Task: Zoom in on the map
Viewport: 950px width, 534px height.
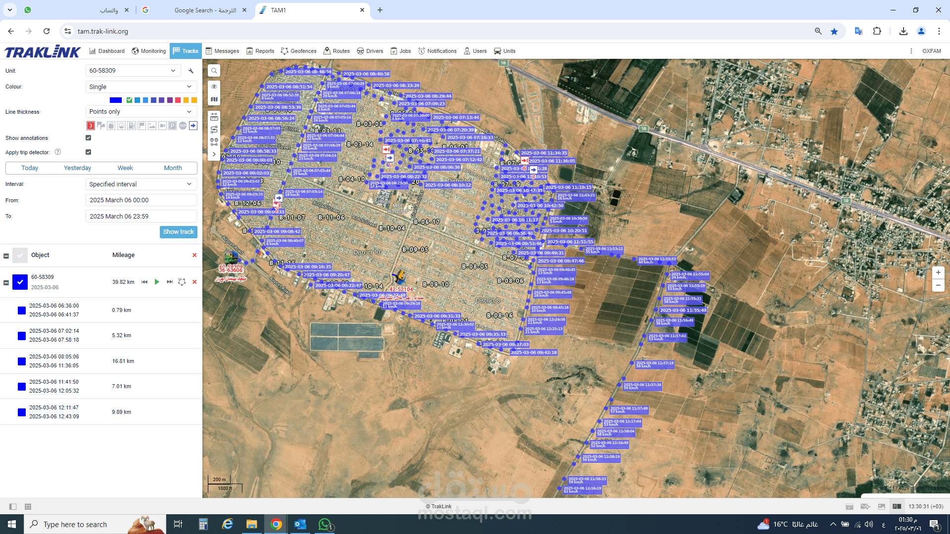Action: pos(938,272)
